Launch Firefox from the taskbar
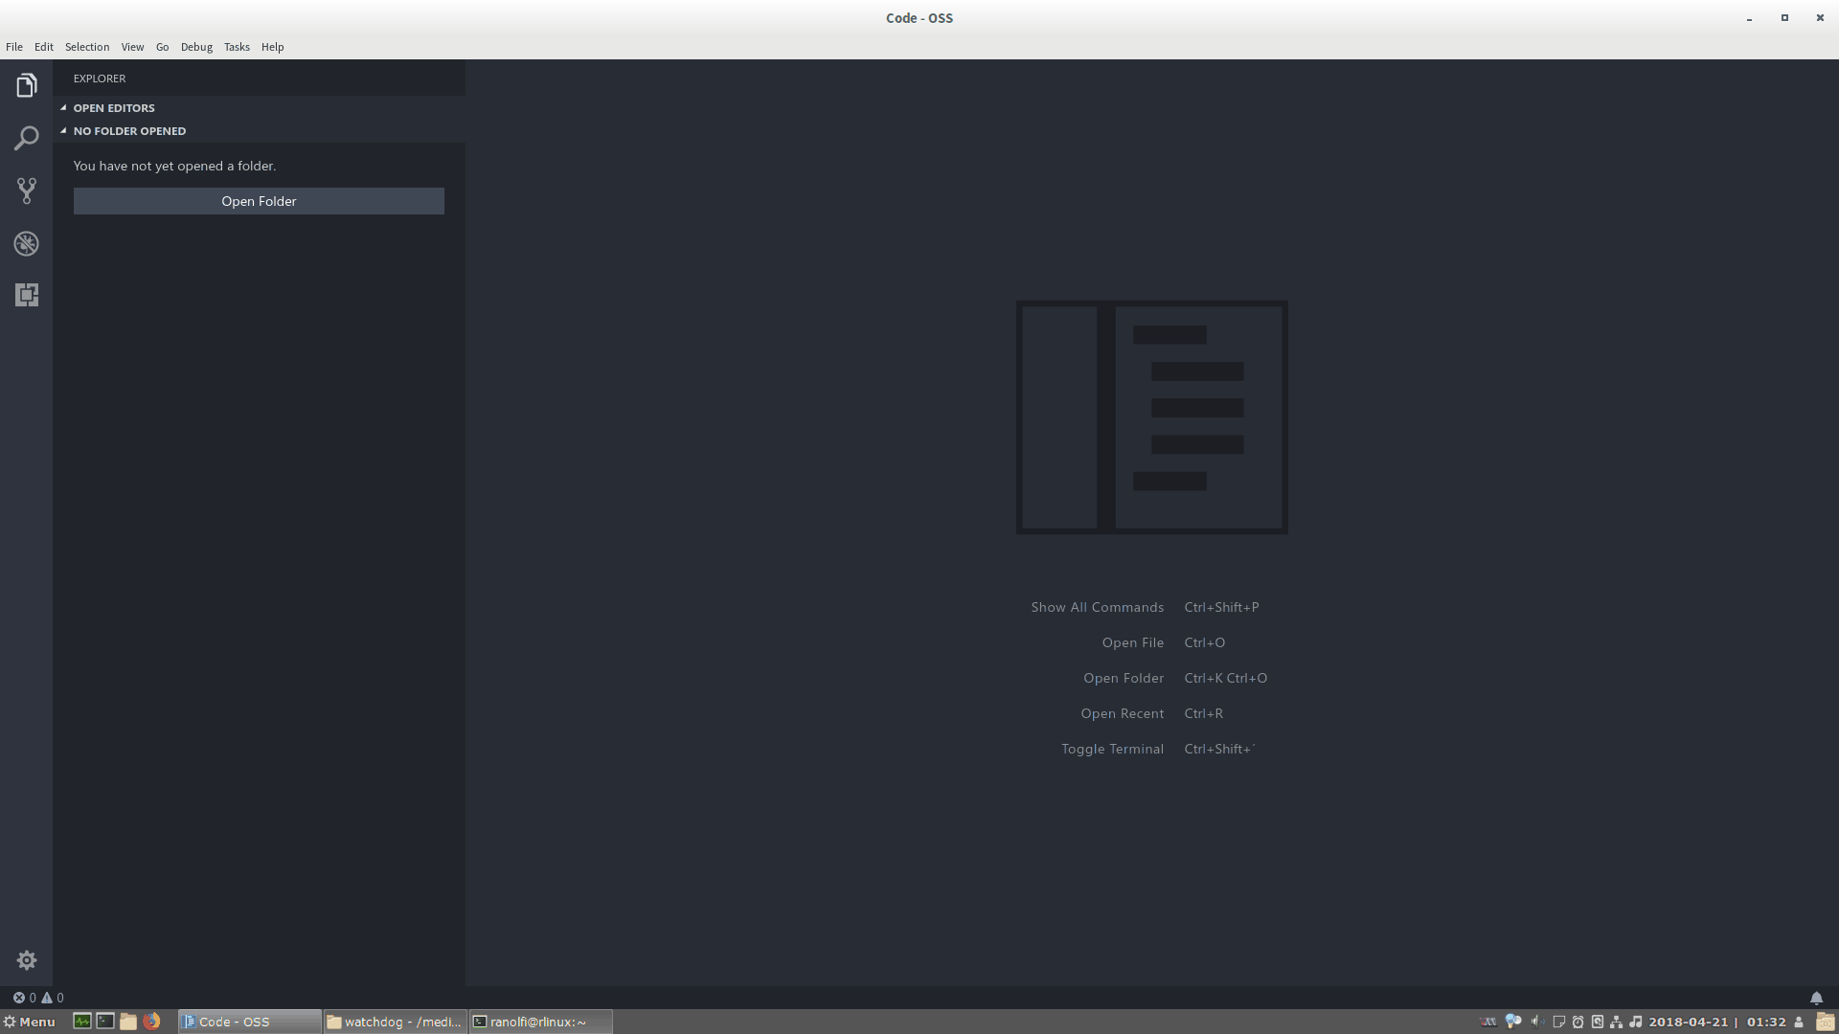 coord(151,1022)
